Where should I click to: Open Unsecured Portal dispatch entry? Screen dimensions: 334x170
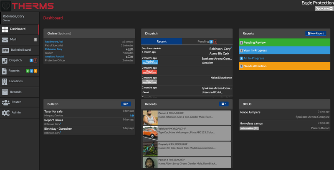187,90
